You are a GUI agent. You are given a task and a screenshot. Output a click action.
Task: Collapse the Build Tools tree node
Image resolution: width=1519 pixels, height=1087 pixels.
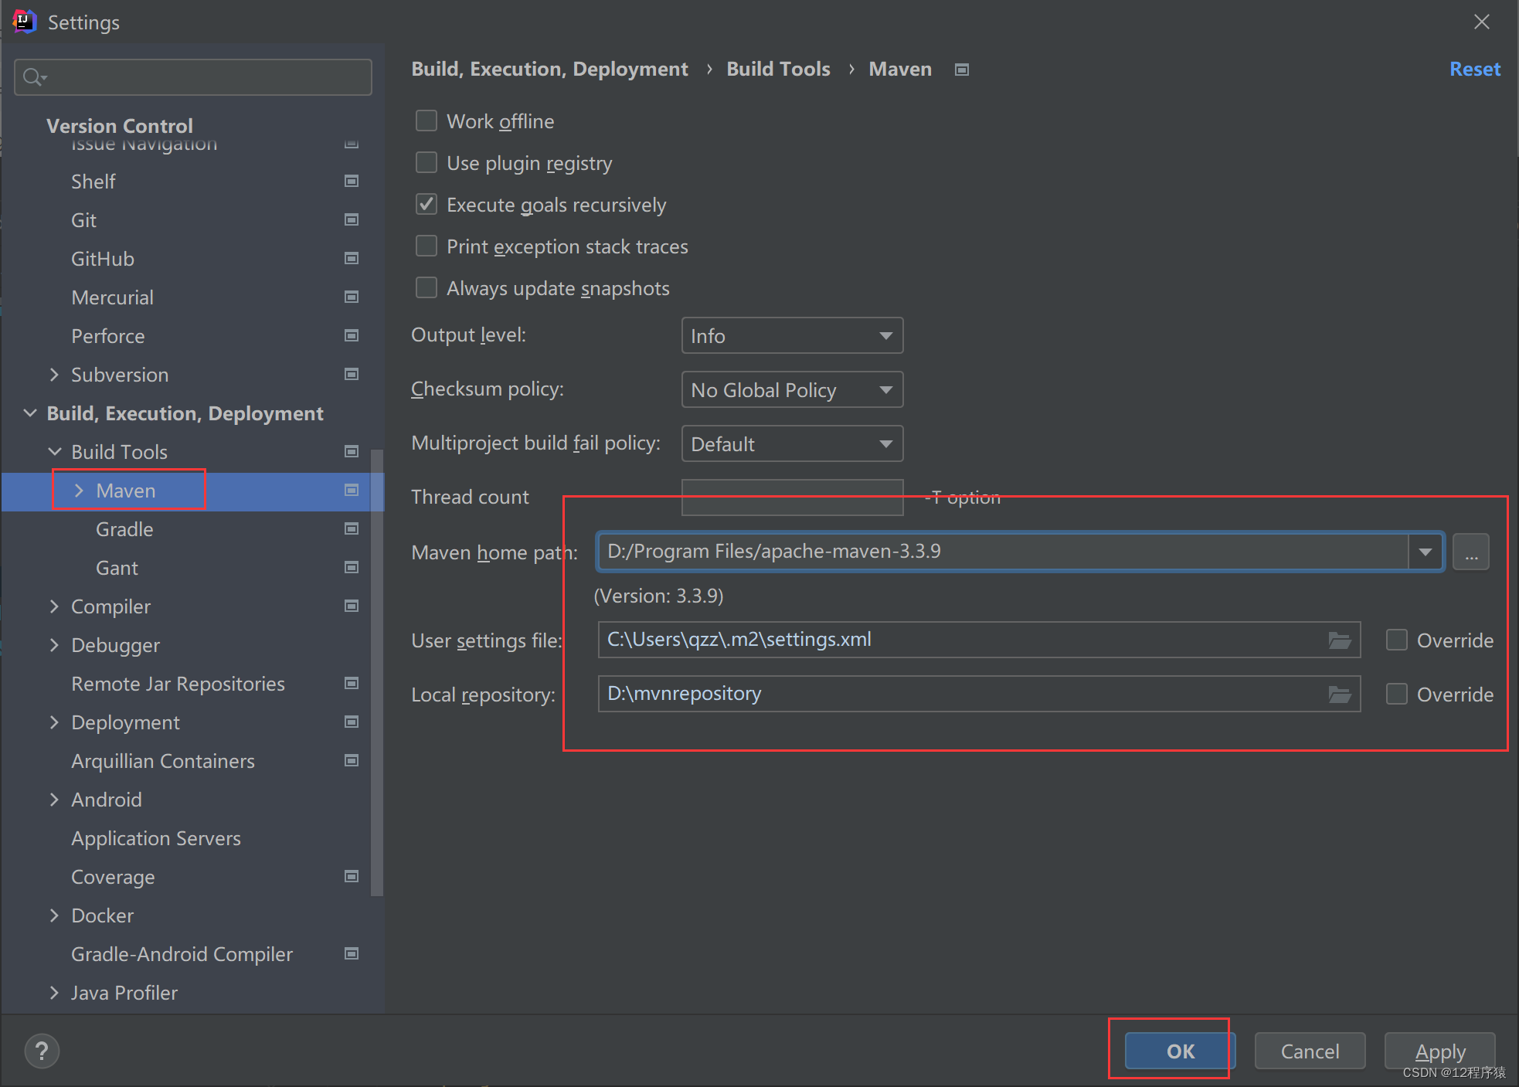tap(55, 451)
